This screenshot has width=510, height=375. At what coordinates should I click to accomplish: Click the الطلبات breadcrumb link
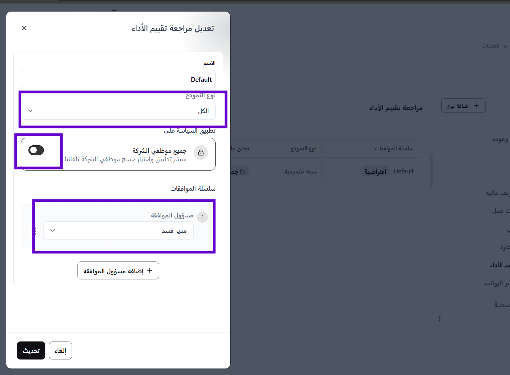point(491,46)
